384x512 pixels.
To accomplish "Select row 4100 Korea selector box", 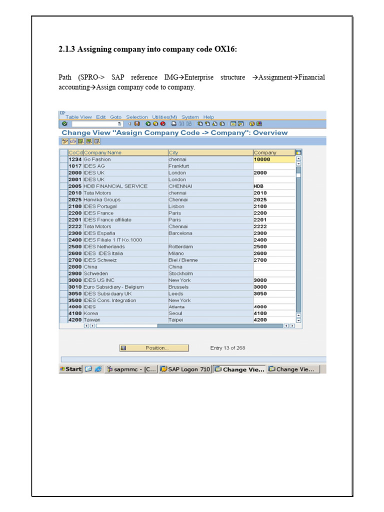I will click(x=63, y=313).
